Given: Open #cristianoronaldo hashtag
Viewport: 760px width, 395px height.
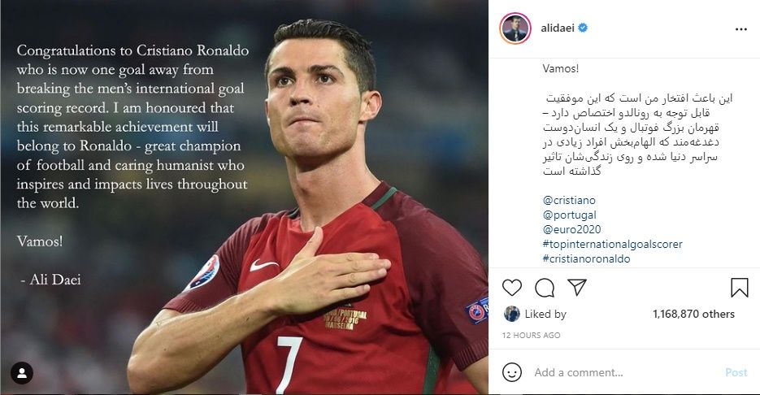Looking at the screenshot, I should [x=587, y=258].
